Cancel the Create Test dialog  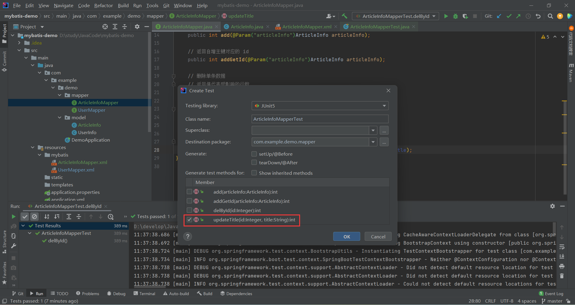point(378,237)
